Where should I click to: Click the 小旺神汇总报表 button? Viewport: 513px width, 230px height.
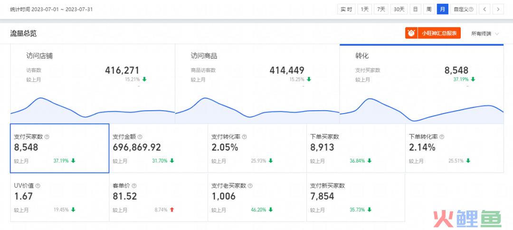point(439,33)
